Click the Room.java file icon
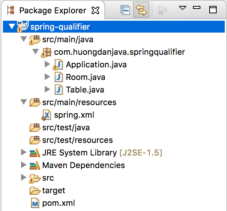The height and width of the screenshot is (211, 227). (x=59, y=77)
